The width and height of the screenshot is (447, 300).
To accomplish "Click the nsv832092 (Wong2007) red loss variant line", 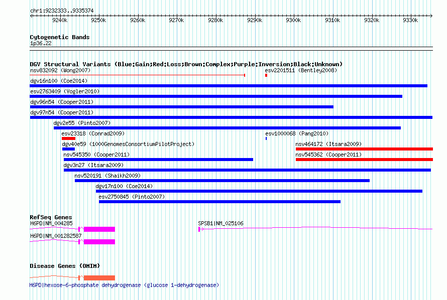I will pos(138,75).
